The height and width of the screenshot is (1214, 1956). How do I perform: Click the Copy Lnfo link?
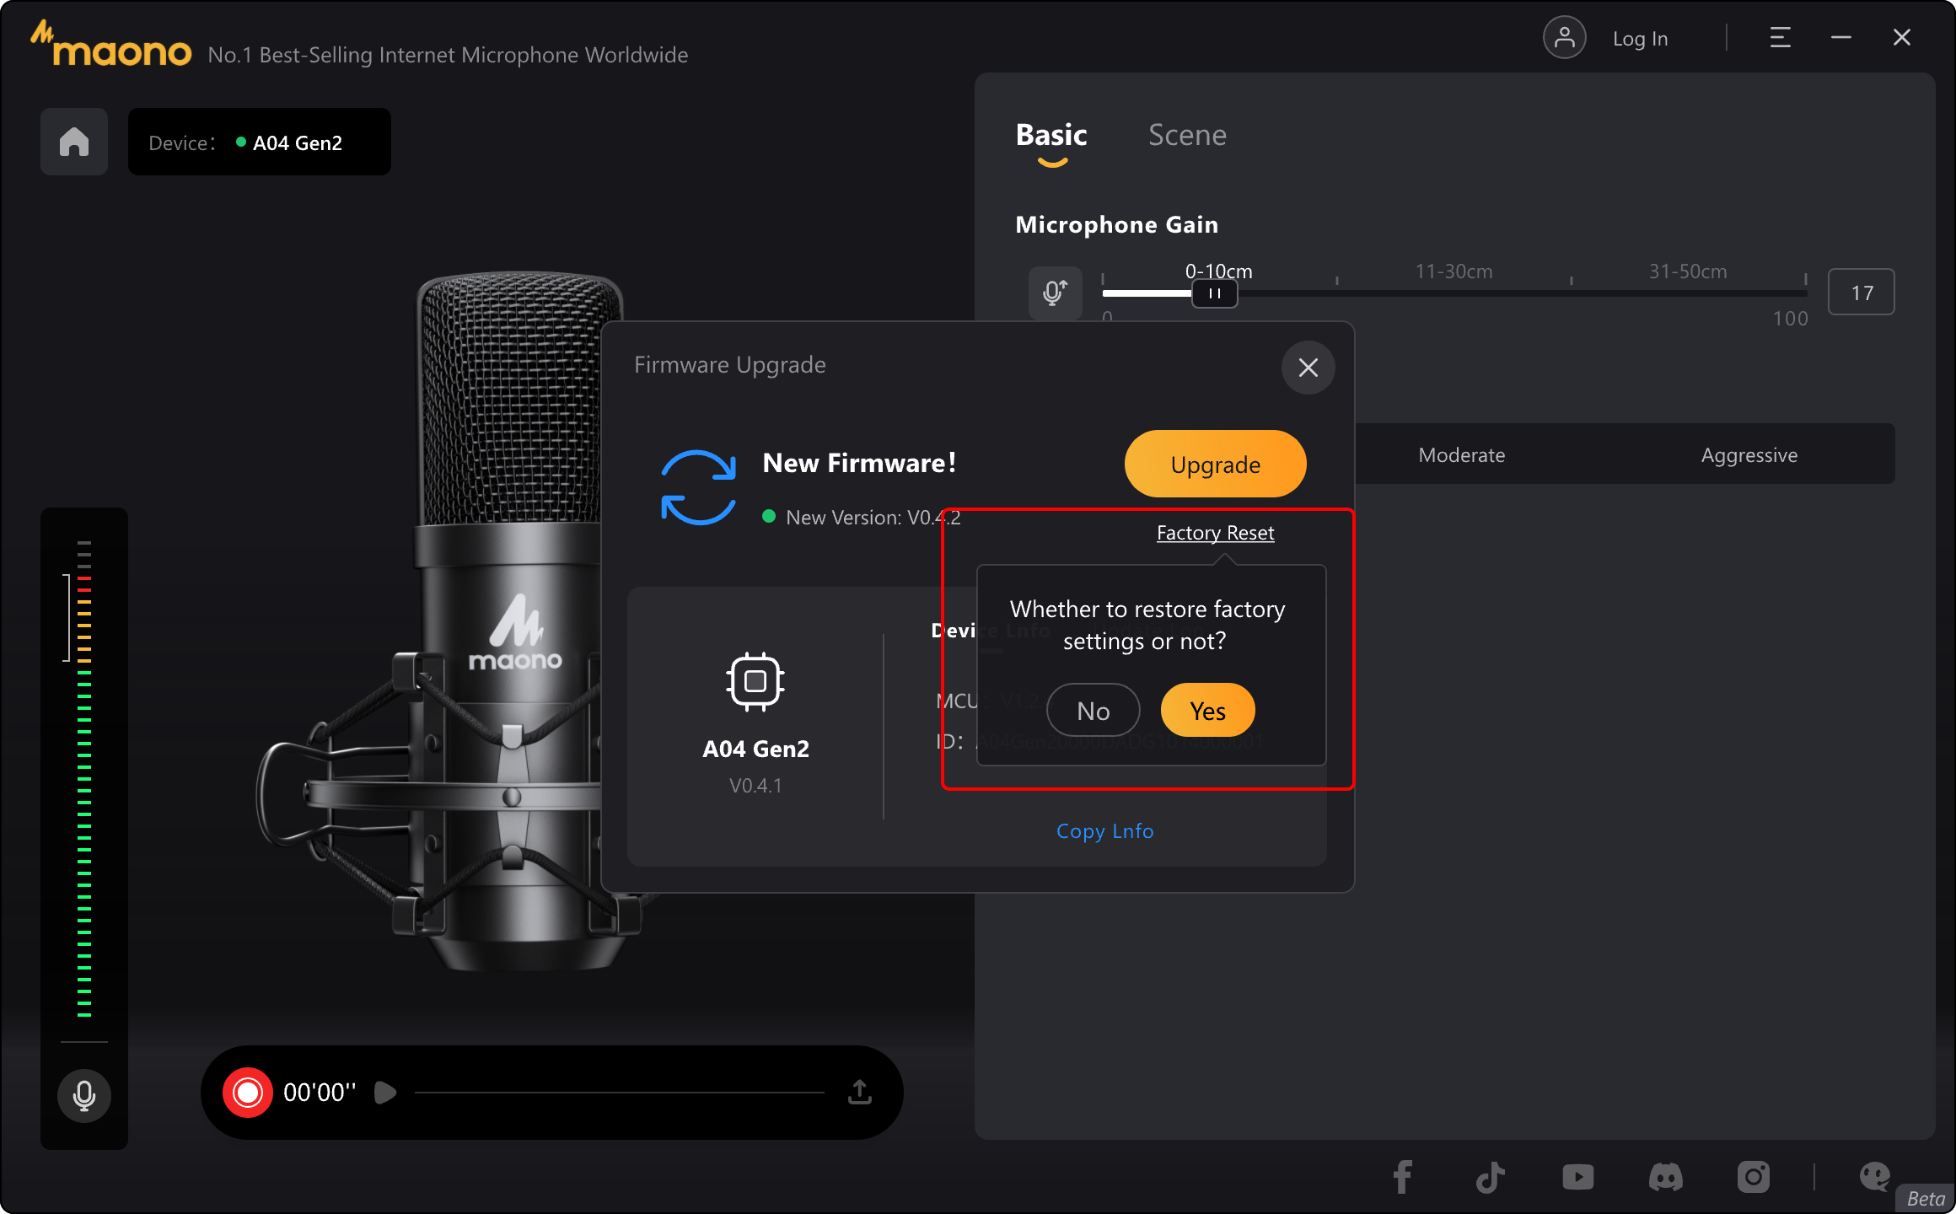[x=1105, y=831]
